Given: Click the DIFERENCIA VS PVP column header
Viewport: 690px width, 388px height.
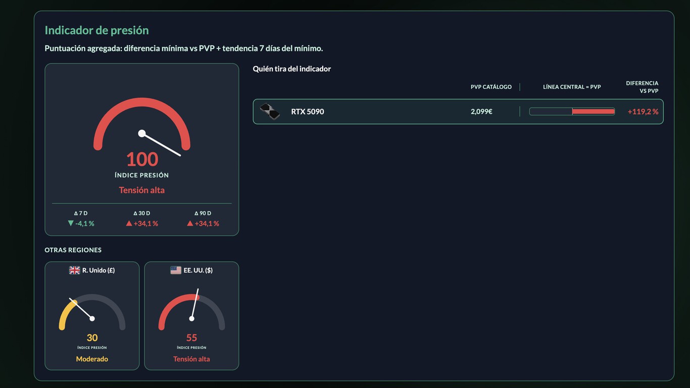Looking at the screenshot, I should pyautogui.click(x=642, y=87).
